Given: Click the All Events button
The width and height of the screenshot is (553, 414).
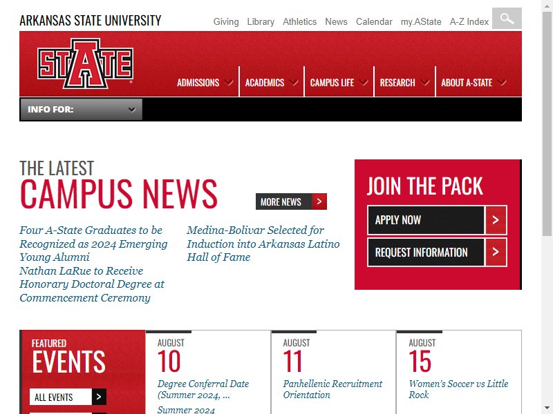Looking at the screenshot, I should (x=68, y=397).
